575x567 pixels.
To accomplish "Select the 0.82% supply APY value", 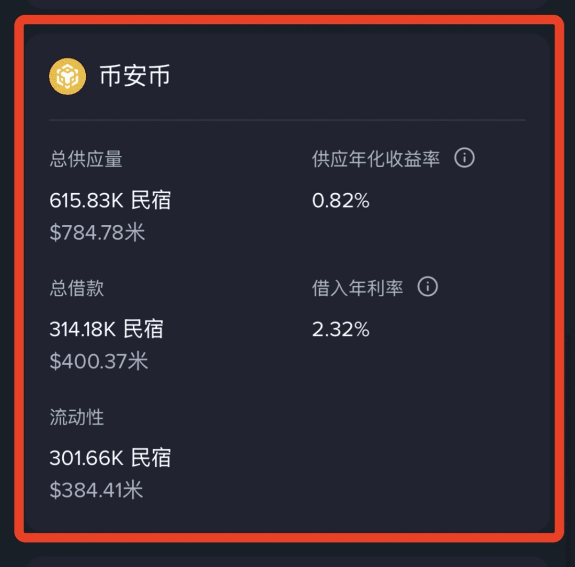I will (341, 200).
